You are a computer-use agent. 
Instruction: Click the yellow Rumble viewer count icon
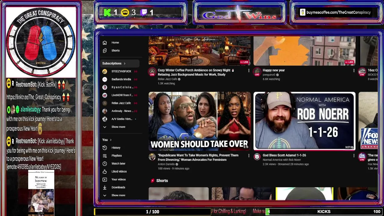(125, 12)
